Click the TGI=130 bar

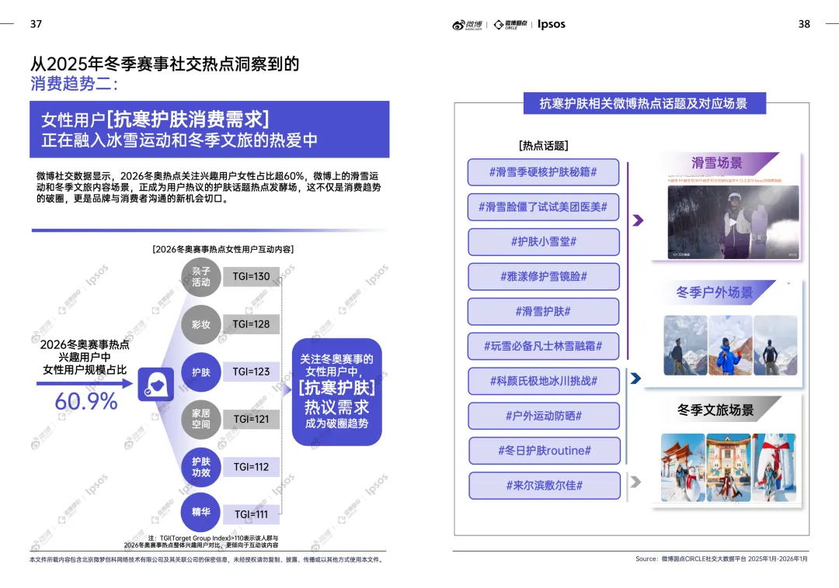point(251,277)
